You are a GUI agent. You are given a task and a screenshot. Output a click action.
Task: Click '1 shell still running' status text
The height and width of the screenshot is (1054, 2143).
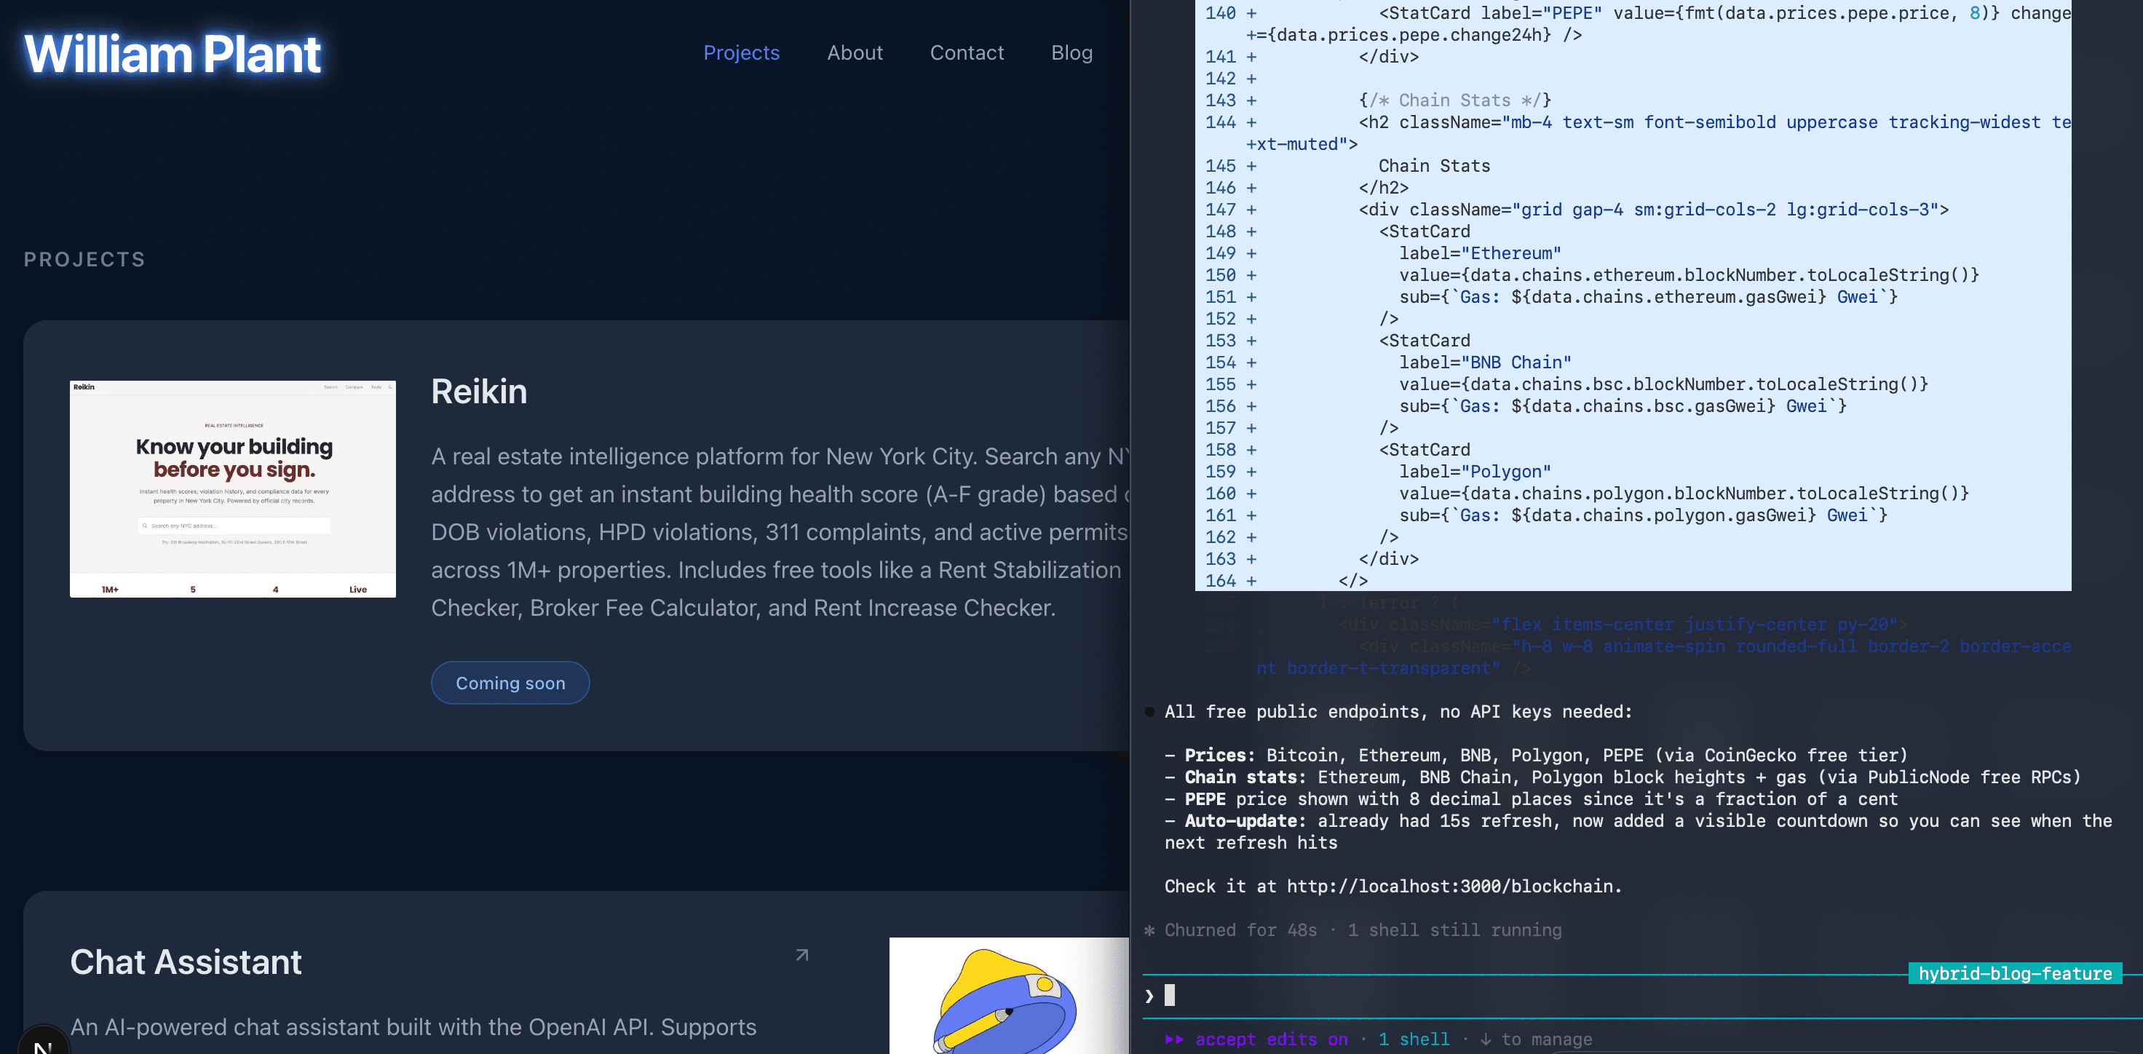[x=1454, y=930]
